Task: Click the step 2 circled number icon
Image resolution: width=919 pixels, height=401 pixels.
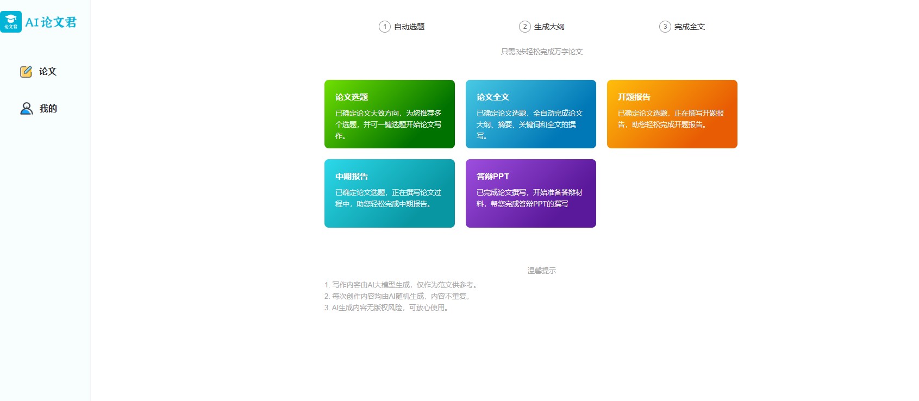Action: [x=525, y=27]
